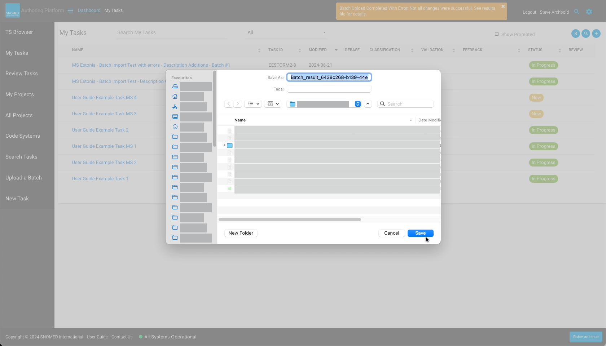Click the New Folder button
The image size is (606, 346).
pos(241,233)
